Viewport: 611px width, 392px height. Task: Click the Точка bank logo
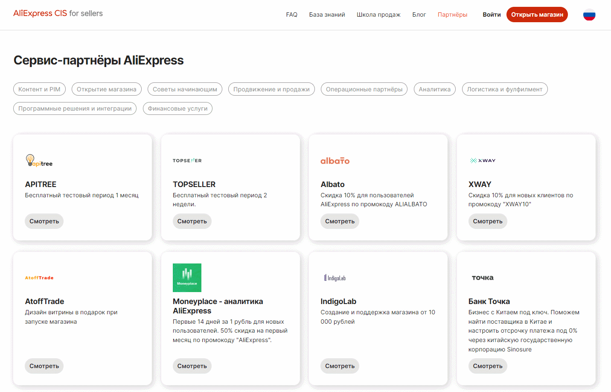point(483,278)
